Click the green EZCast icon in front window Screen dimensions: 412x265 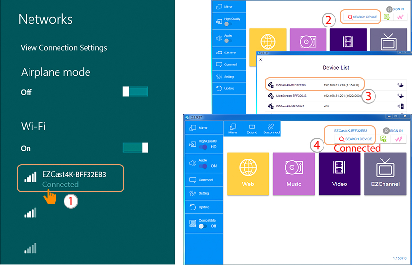pos(383,139)
